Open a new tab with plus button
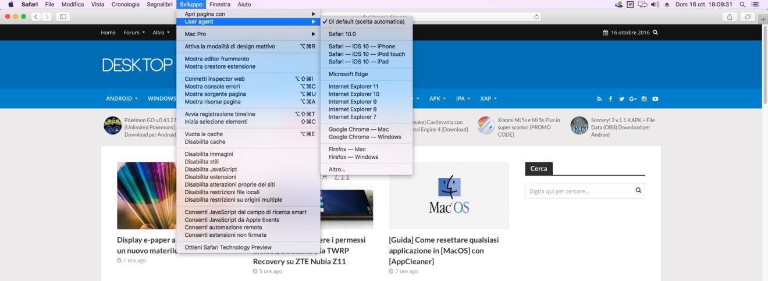 pos(763,19)
